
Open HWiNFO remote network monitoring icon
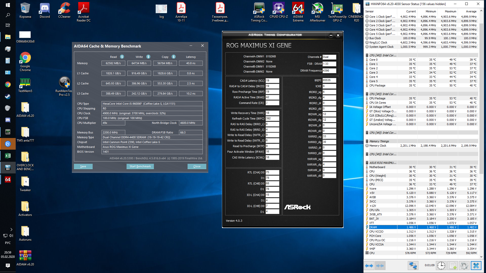point(413,266)
